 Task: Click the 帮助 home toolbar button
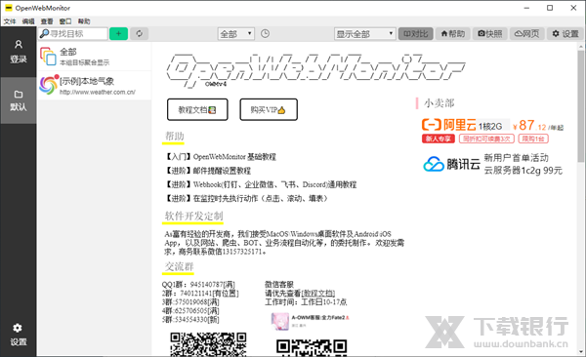point(452,33)
